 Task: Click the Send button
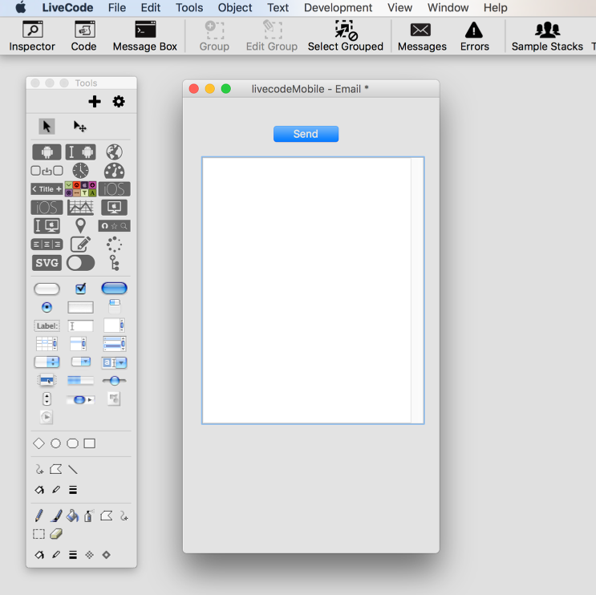click(306, 134)
